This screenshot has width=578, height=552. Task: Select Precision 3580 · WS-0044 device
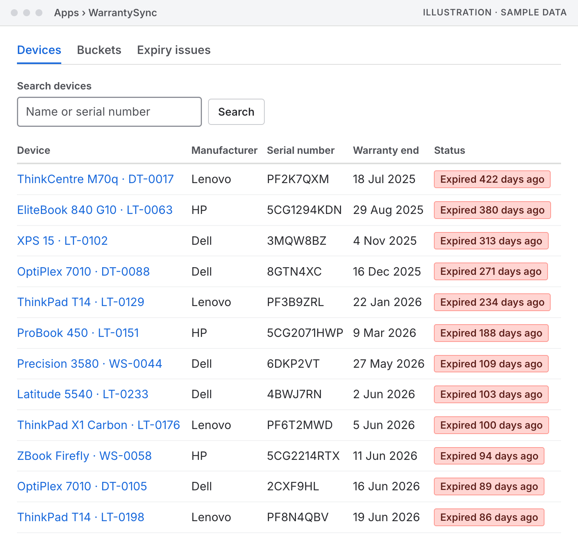click(x=90, y=364)
